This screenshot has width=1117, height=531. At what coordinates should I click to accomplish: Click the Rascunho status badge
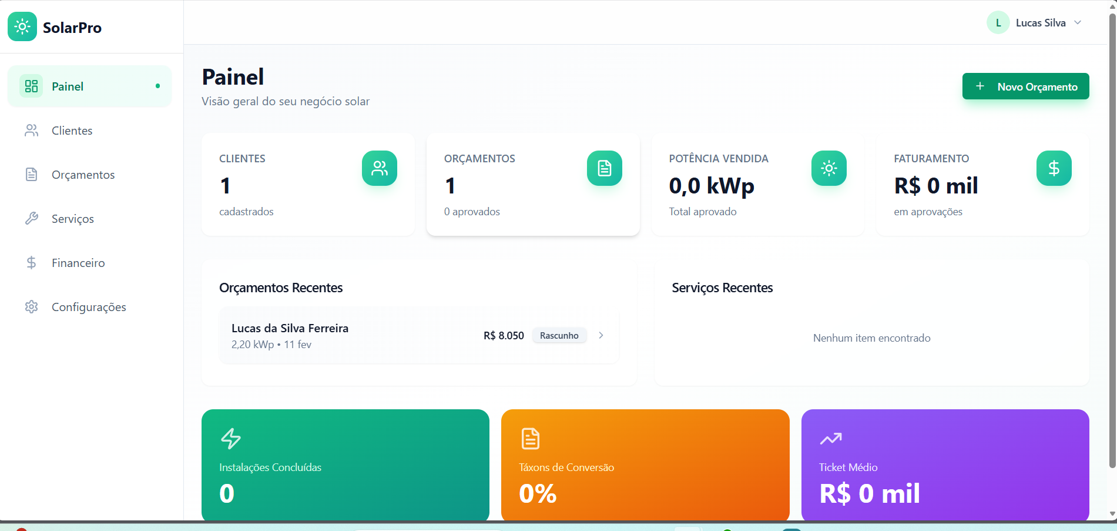click(x=559, y=335)
